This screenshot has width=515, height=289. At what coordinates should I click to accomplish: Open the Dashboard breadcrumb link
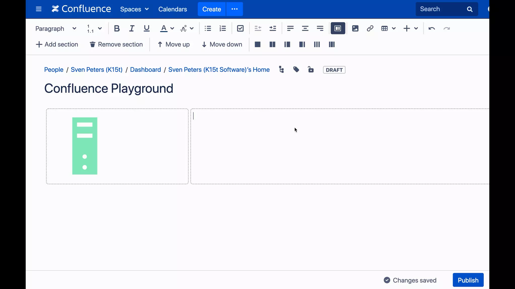pos(145,70)
